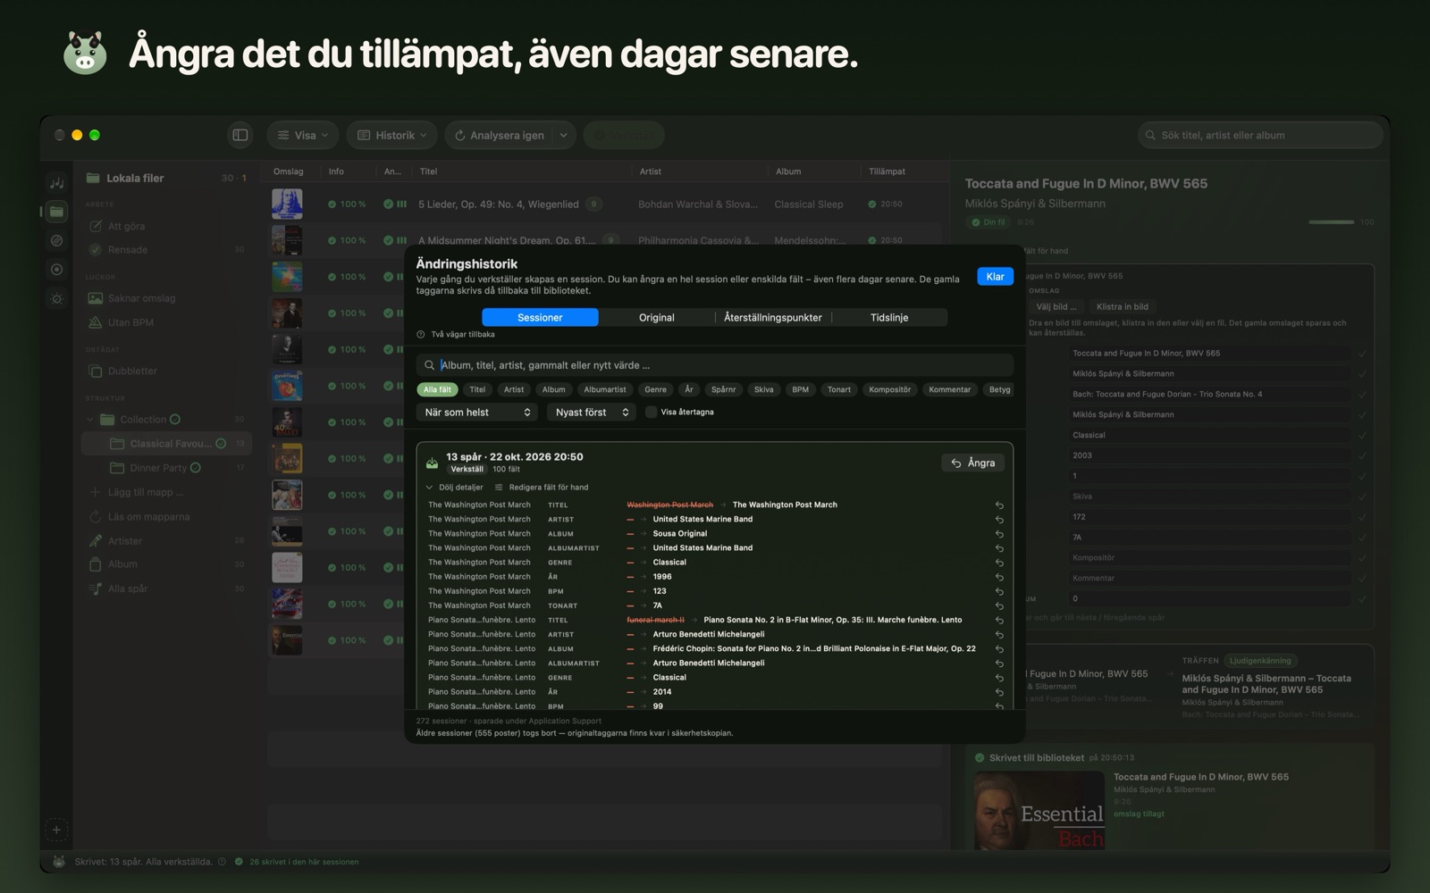Image resolution: width=1430 pixels, height=893 pixels.
Task: Toggle the Spårnr filter chip
Action: [x=724, y=389]
